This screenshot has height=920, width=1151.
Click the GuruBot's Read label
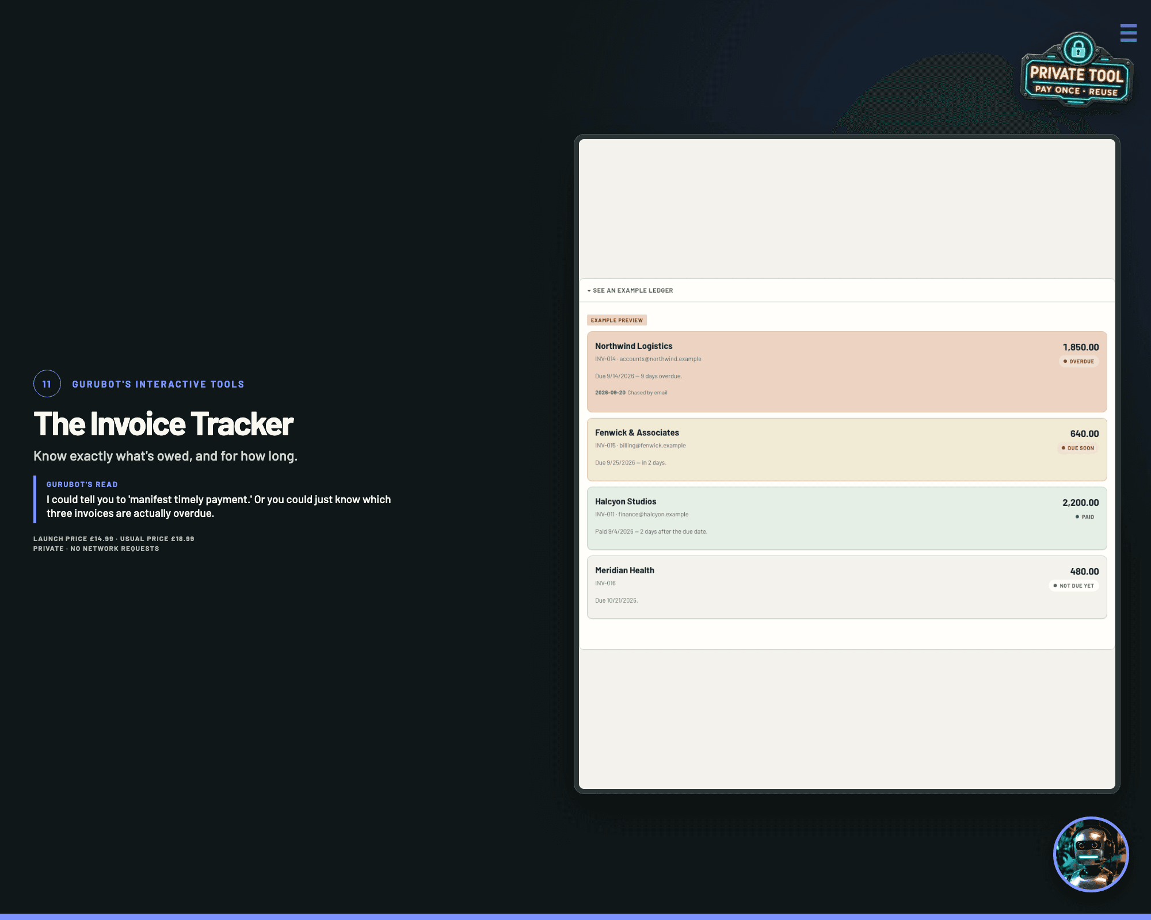pos(82,484)
